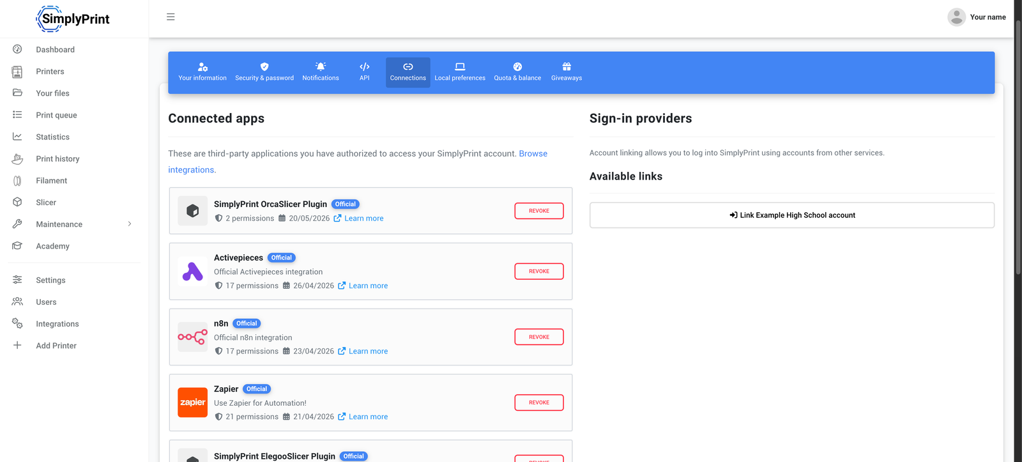Click the Activepieces app logo
This screenshot has height=462, width=1022.
click(x=192, y=272)
